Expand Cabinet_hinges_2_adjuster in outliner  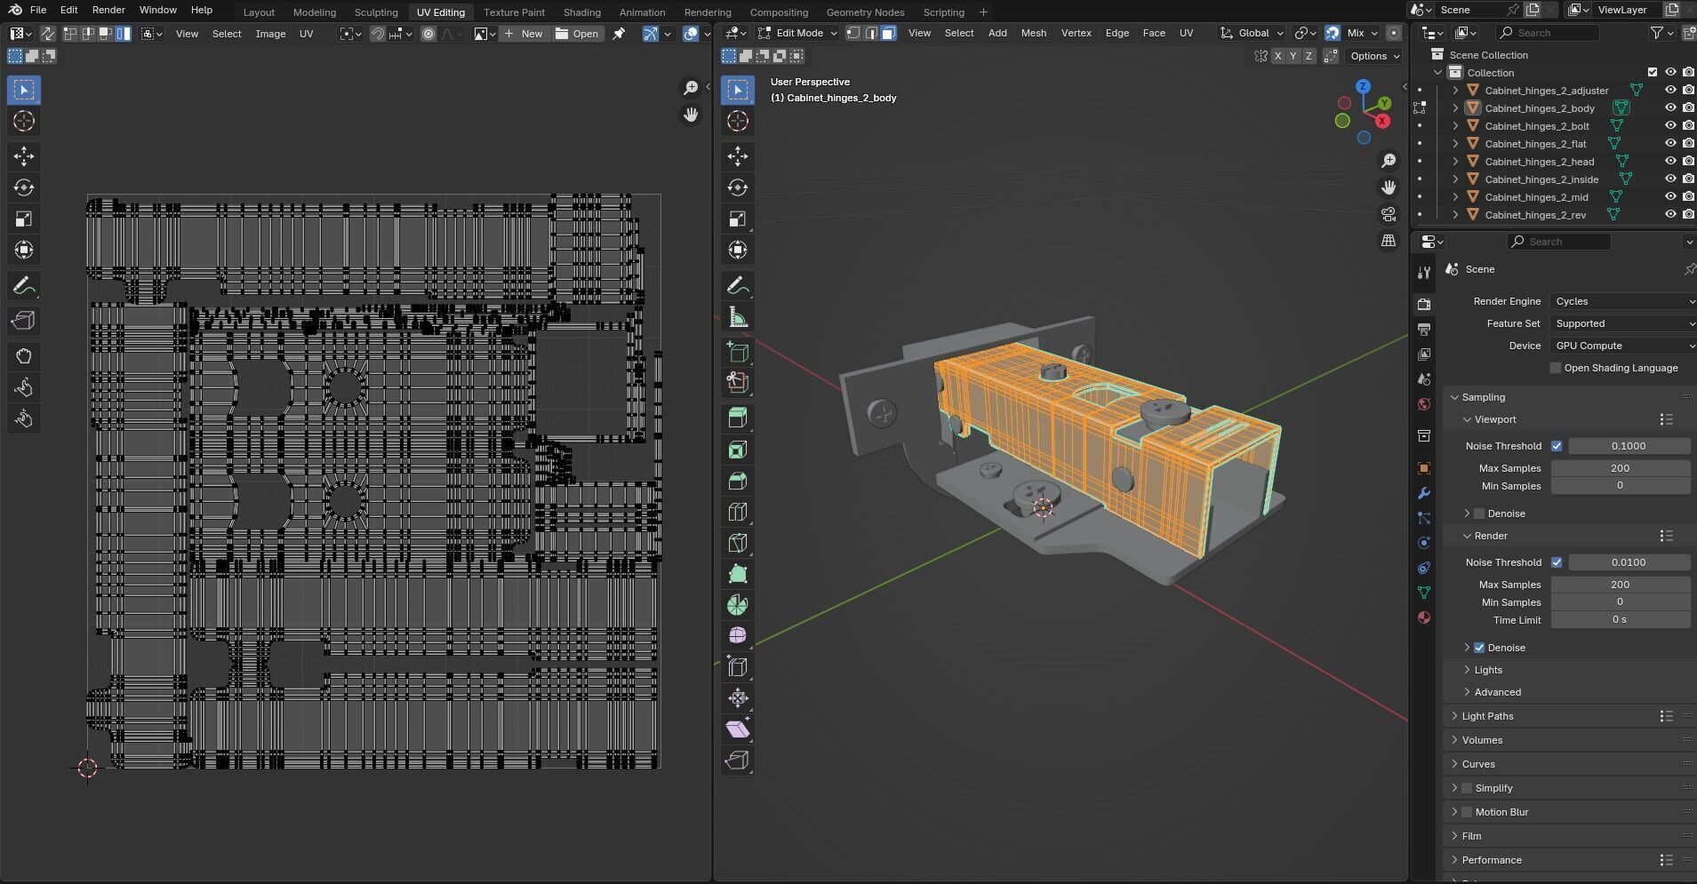[1455, 91]
